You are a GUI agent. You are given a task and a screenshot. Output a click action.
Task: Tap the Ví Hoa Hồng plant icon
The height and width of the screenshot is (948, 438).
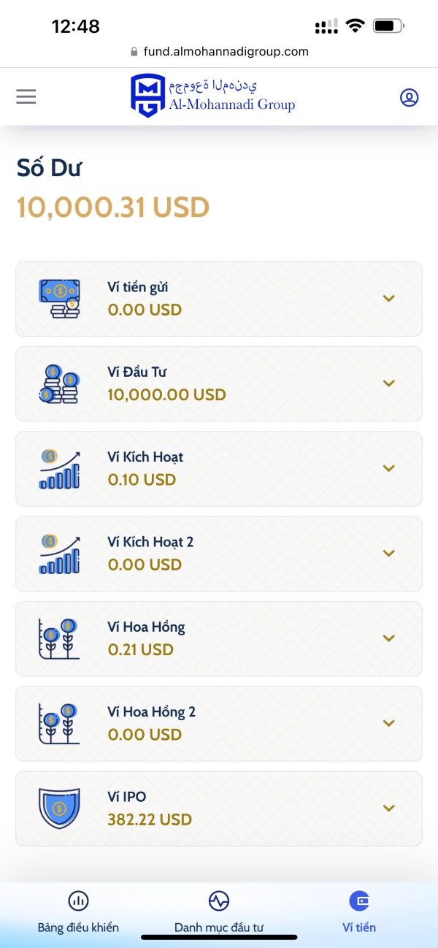[x=59, y=638]
